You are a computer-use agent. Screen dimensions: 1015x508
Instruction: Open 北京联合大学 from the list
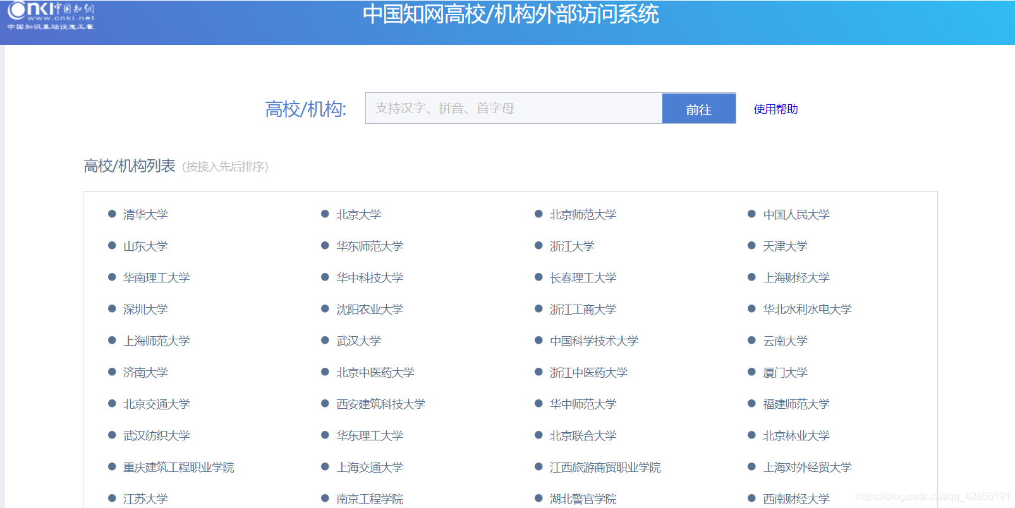point(583,436)
